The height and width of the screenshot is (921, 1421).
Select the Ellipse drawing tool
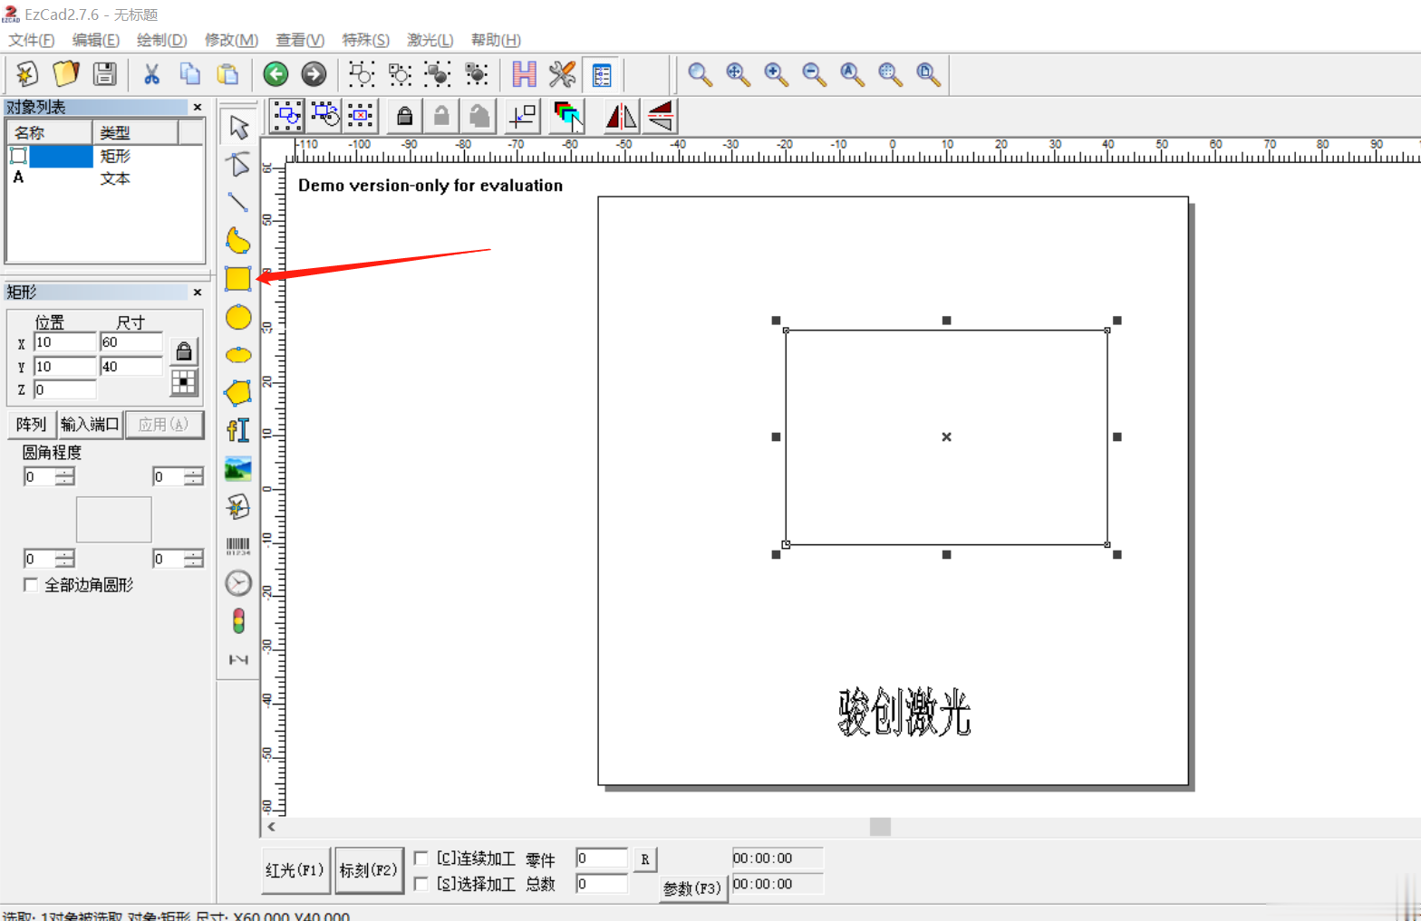[238, 355]
